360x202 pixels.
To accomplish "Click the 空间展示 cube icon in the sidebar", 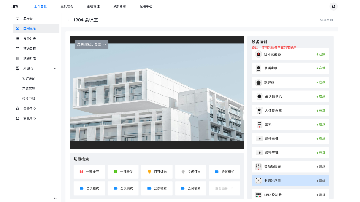I will point(18,29).
